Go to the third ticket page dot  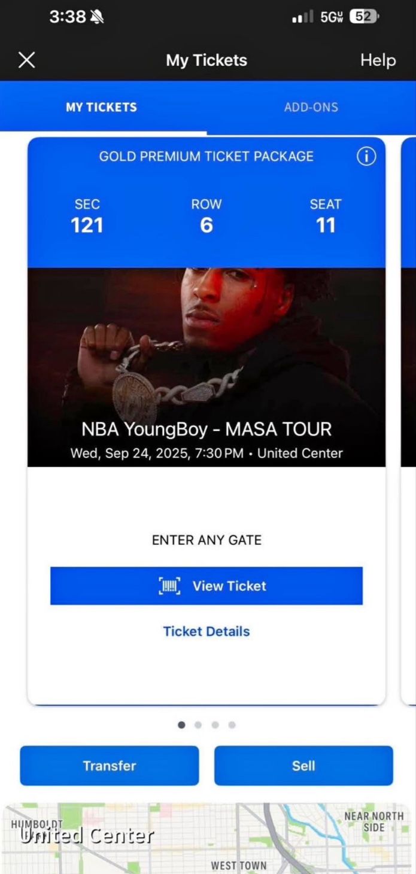click(x=215, y=725)
